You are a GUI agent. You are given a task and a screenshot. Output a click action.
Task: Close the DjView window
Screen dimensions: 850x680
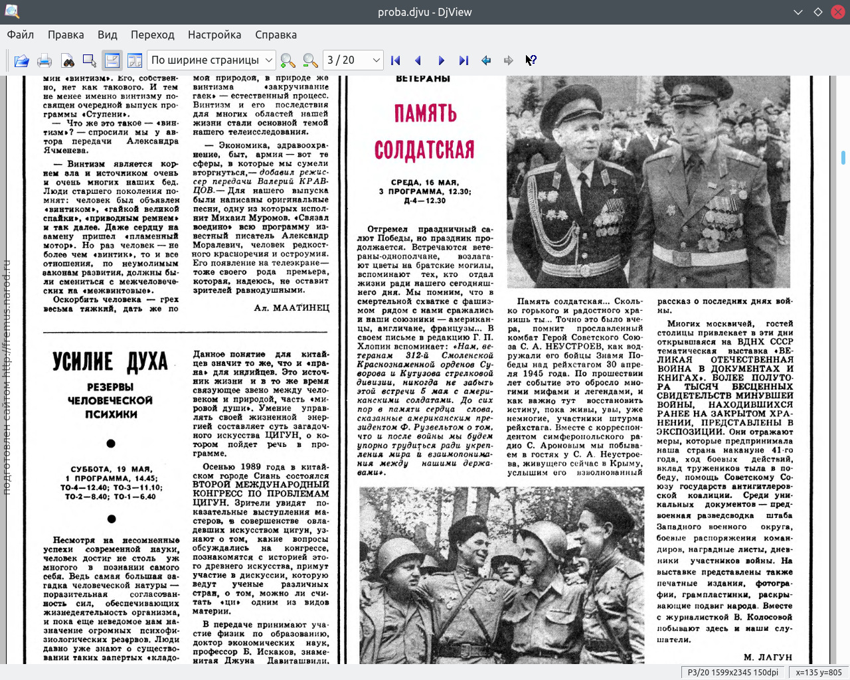pos(838,12)
